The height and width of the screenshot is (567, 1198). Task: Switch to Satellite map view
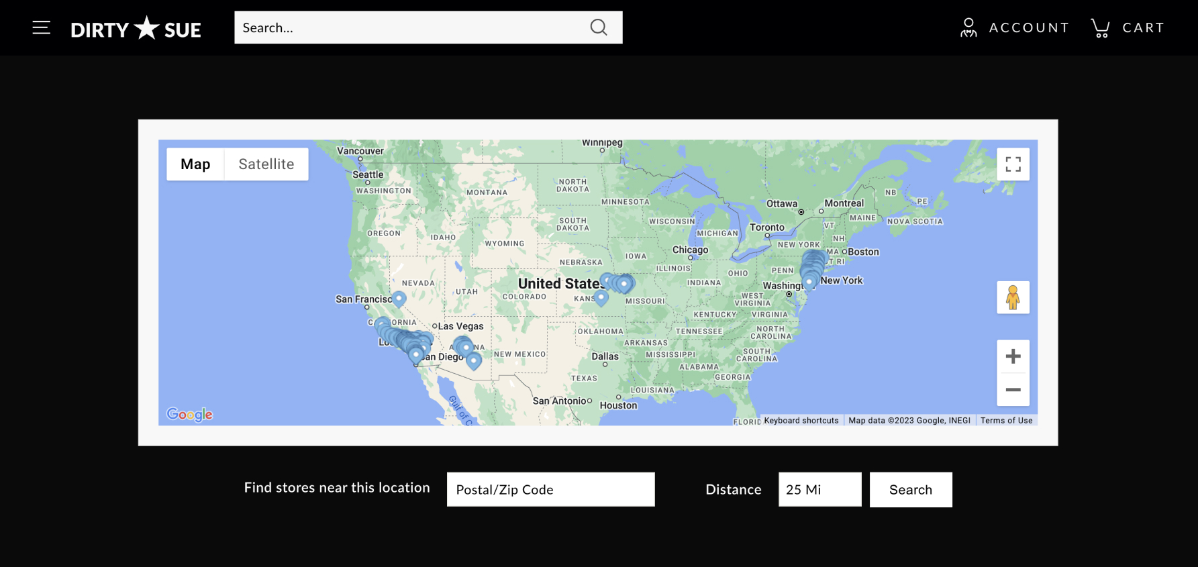tap(266, 164)
